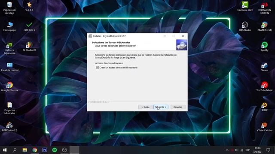
Task: Open the taskbar clock and date
Action: tap(258, 150)
